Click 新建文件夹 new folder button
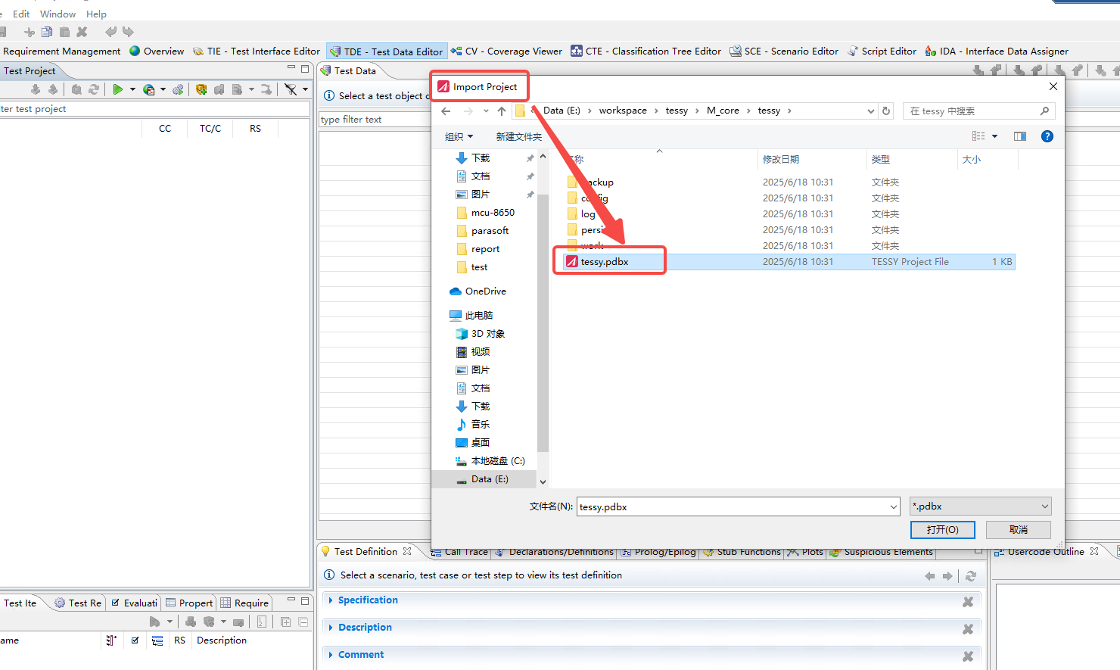The image size is (1120, 670). click(519, 137)
